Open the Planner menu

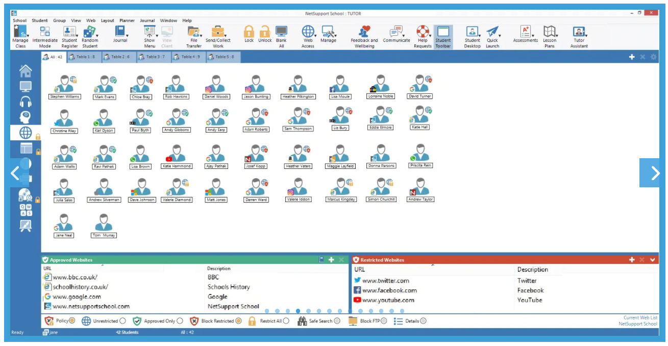(x=127, y=21)
